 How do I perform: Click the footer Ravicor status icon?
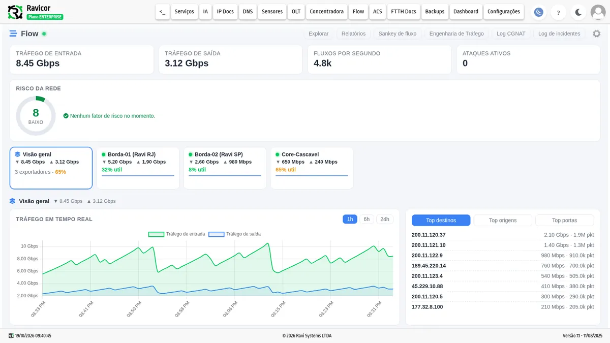11,336
